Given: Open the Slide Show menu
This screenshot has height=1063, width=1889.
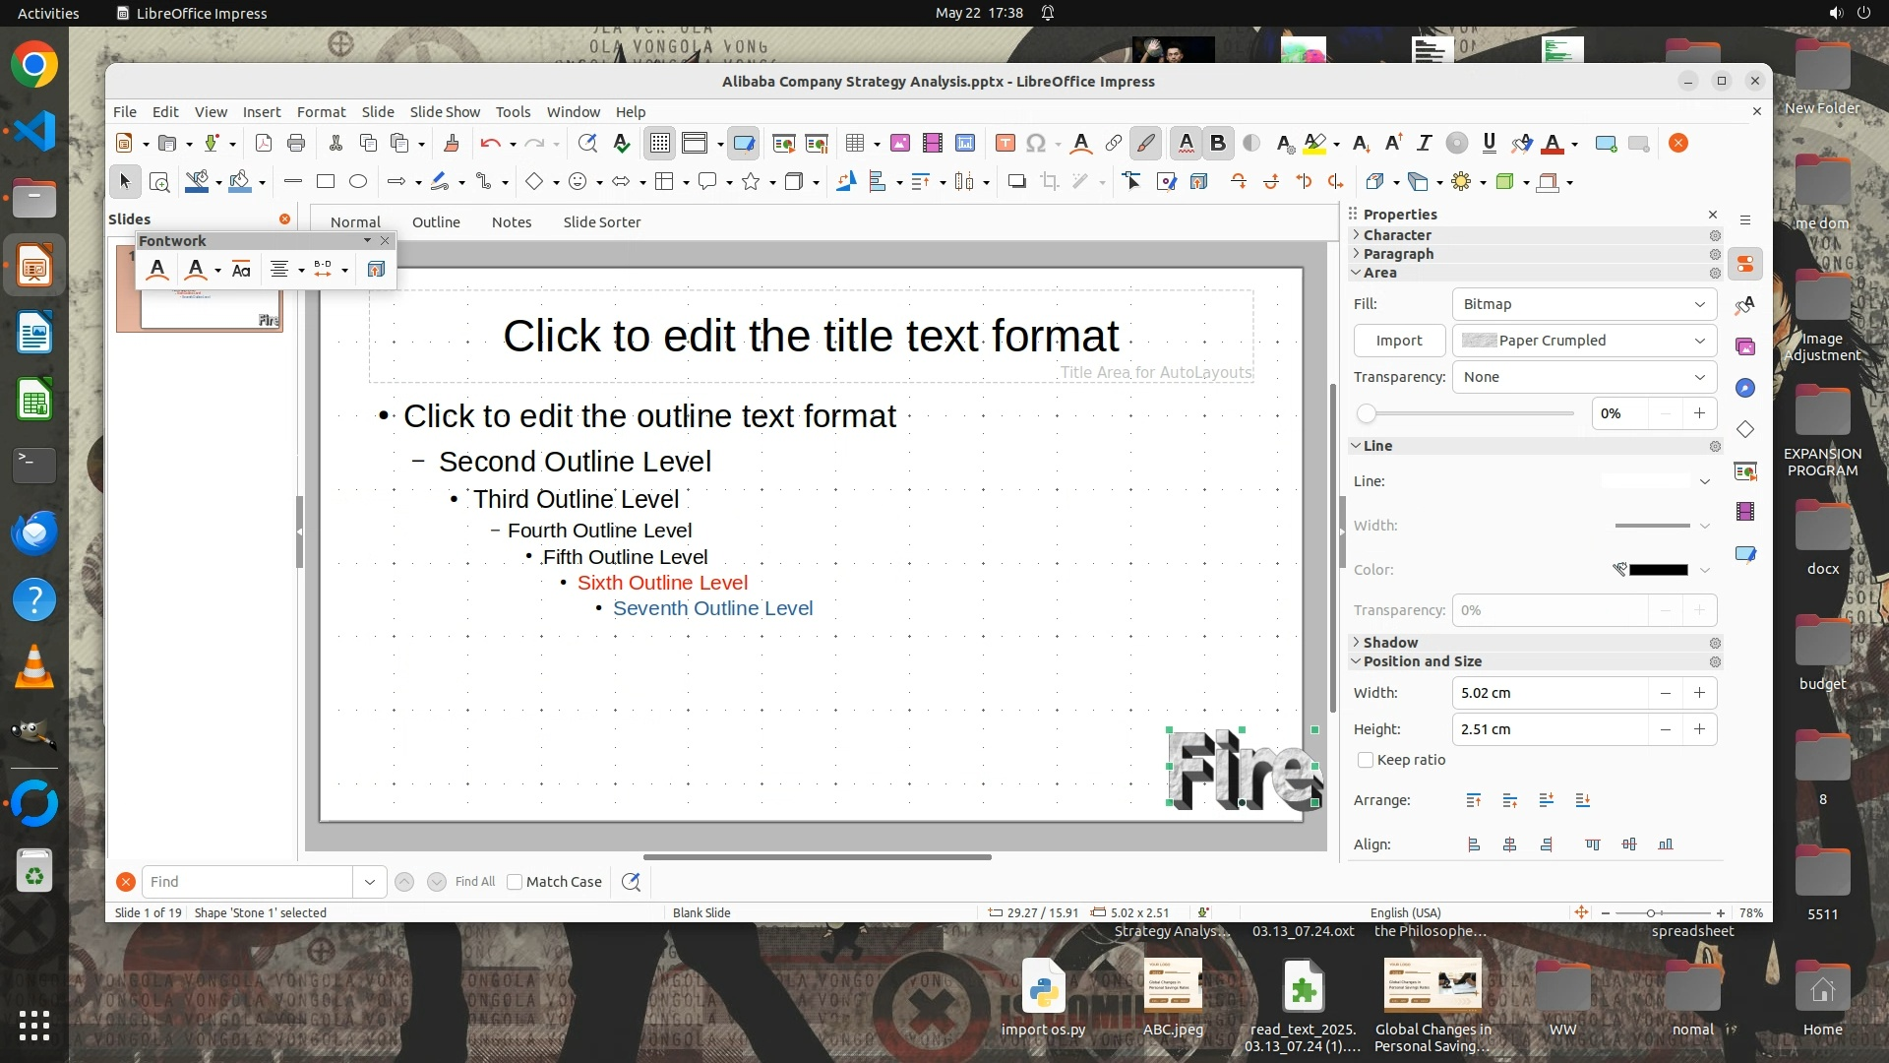Looking at the screenshot, I should click(445, 112).
